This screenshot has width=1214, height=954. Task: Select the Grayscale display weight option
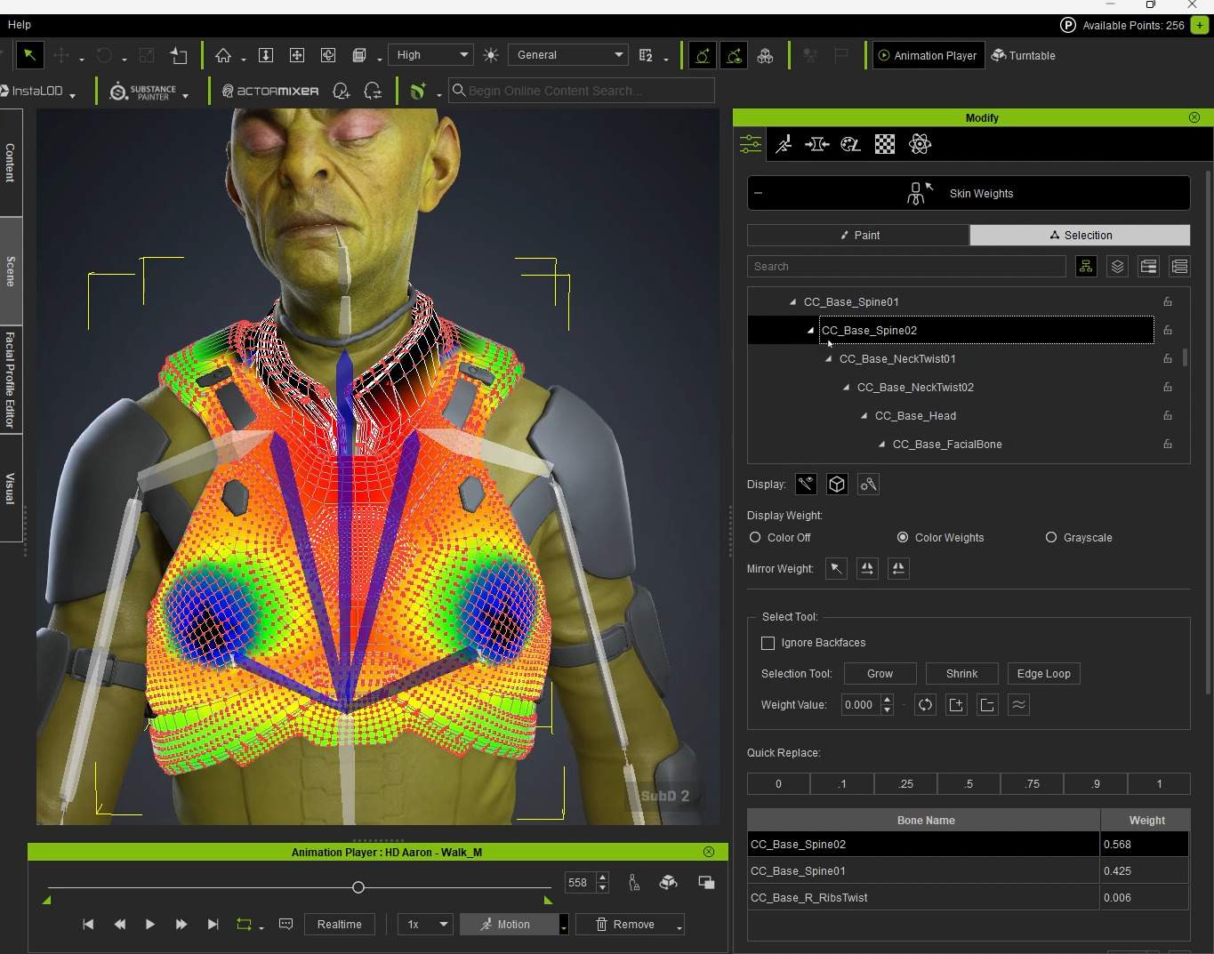tap(1051, 538)
